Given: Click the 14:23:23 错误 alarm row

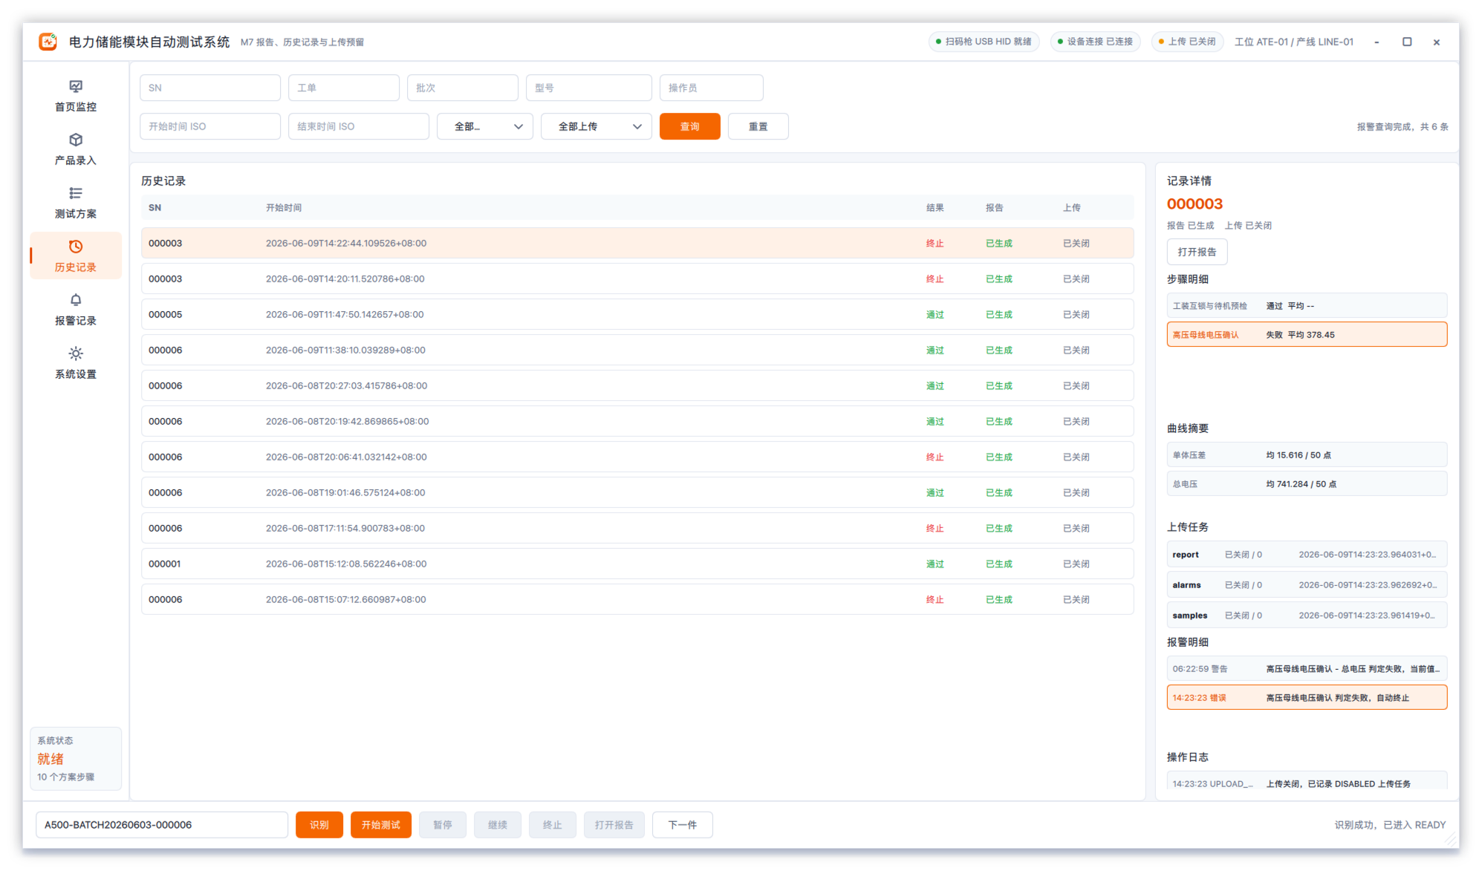Looking at the screenshot, I should [1307, 698].
